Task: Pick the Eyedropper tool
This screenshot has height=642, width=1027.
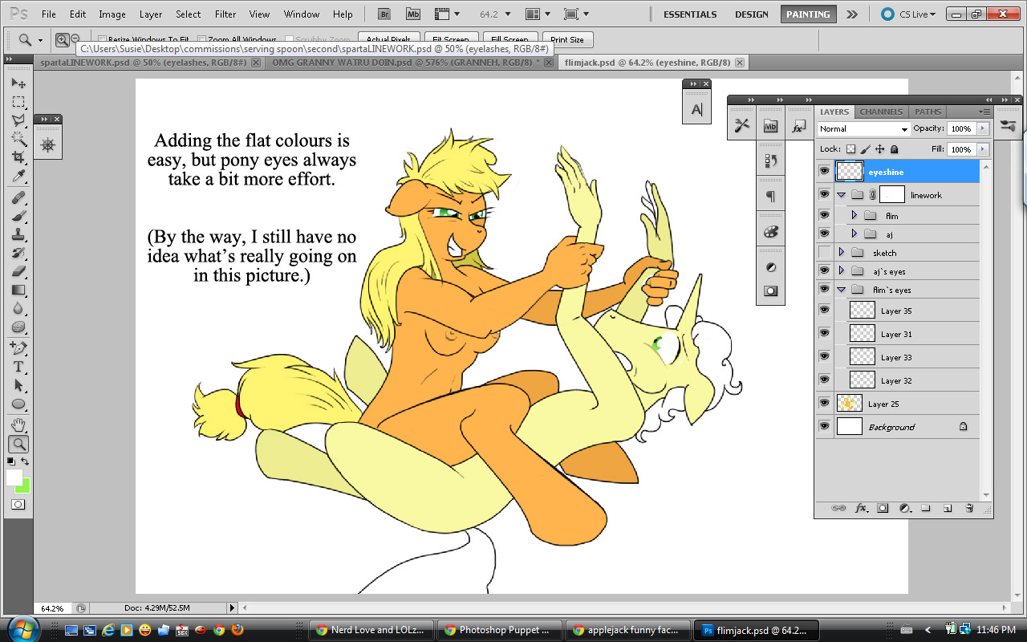Action: (18, 177)
